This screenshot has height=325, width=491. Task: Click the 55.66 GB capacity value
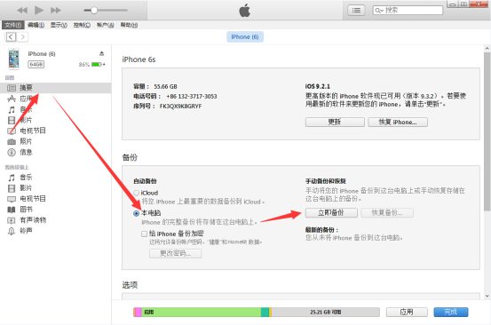165,86
